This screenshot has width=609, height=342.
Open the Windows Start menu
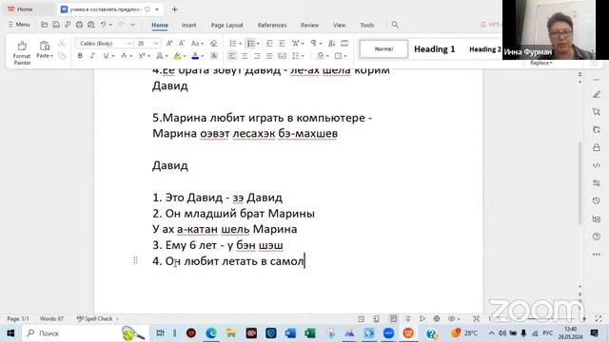pyautogui.click(x=10, y=333)
